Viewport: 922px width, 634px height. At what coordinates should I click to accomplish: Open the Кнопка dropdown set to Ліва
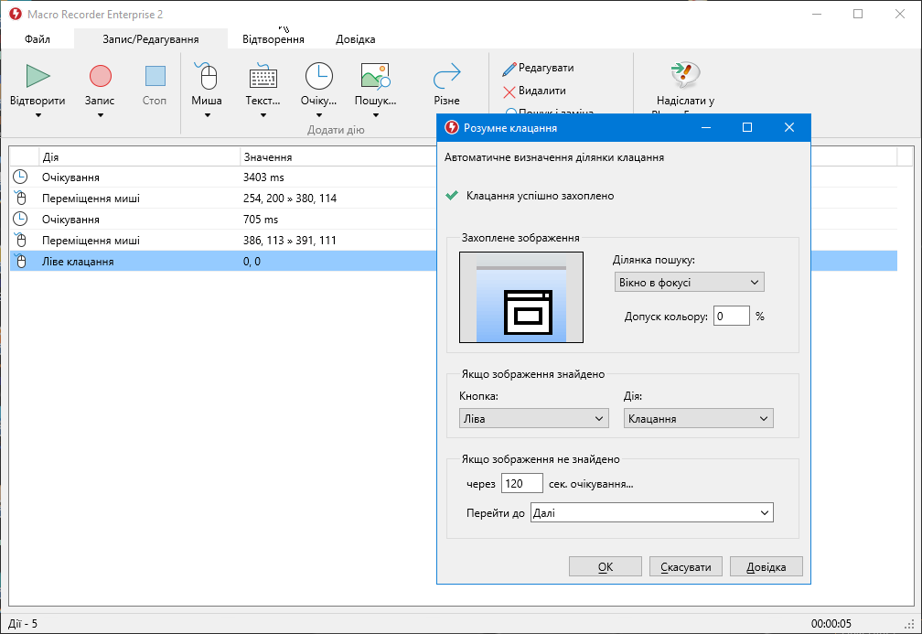coord(533,419)
